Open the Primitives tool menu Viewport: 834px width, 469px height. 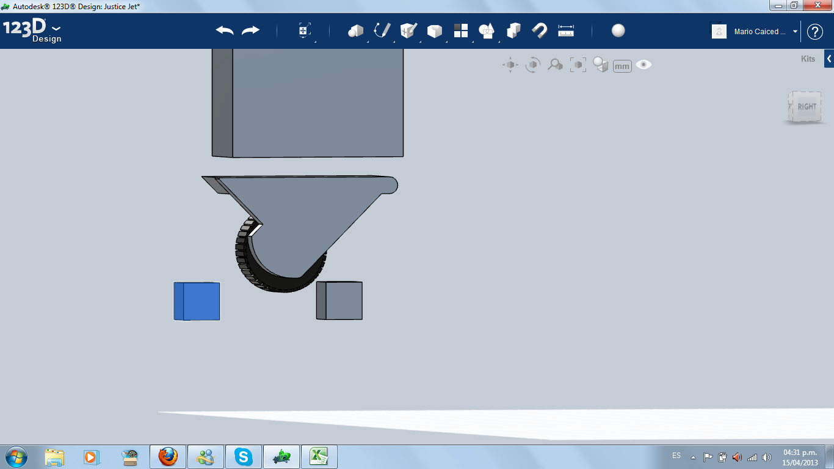[x=355, y=31]
